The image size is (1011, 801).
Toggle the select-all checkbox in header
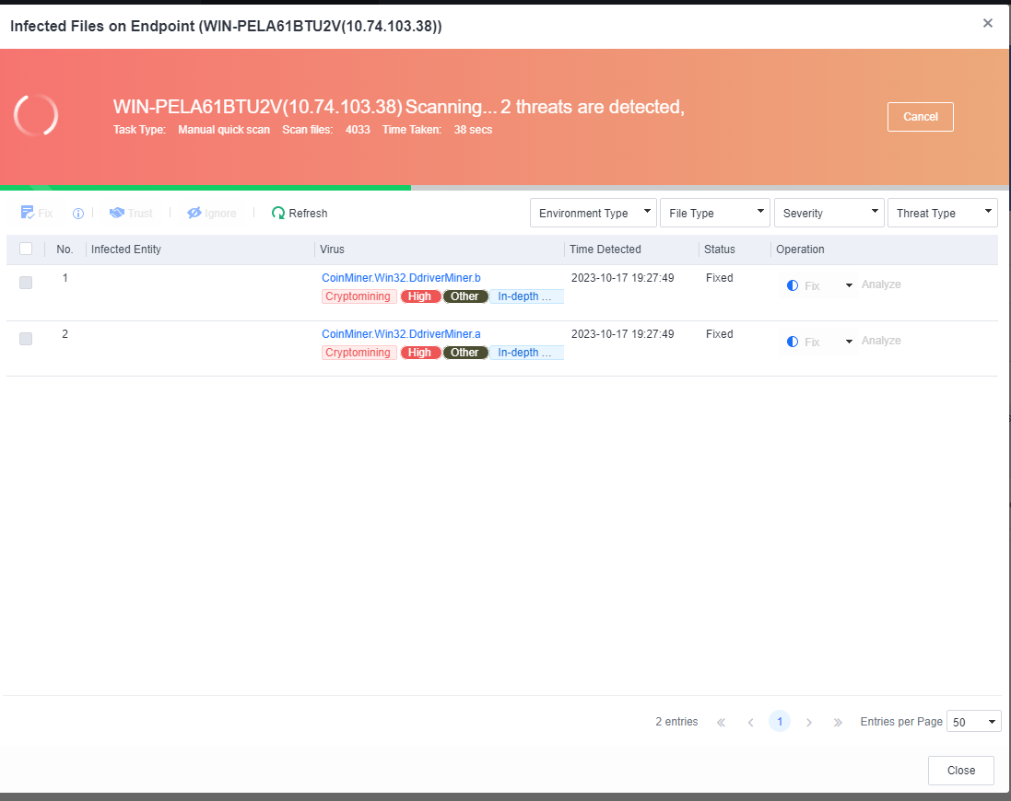(26, 249)
